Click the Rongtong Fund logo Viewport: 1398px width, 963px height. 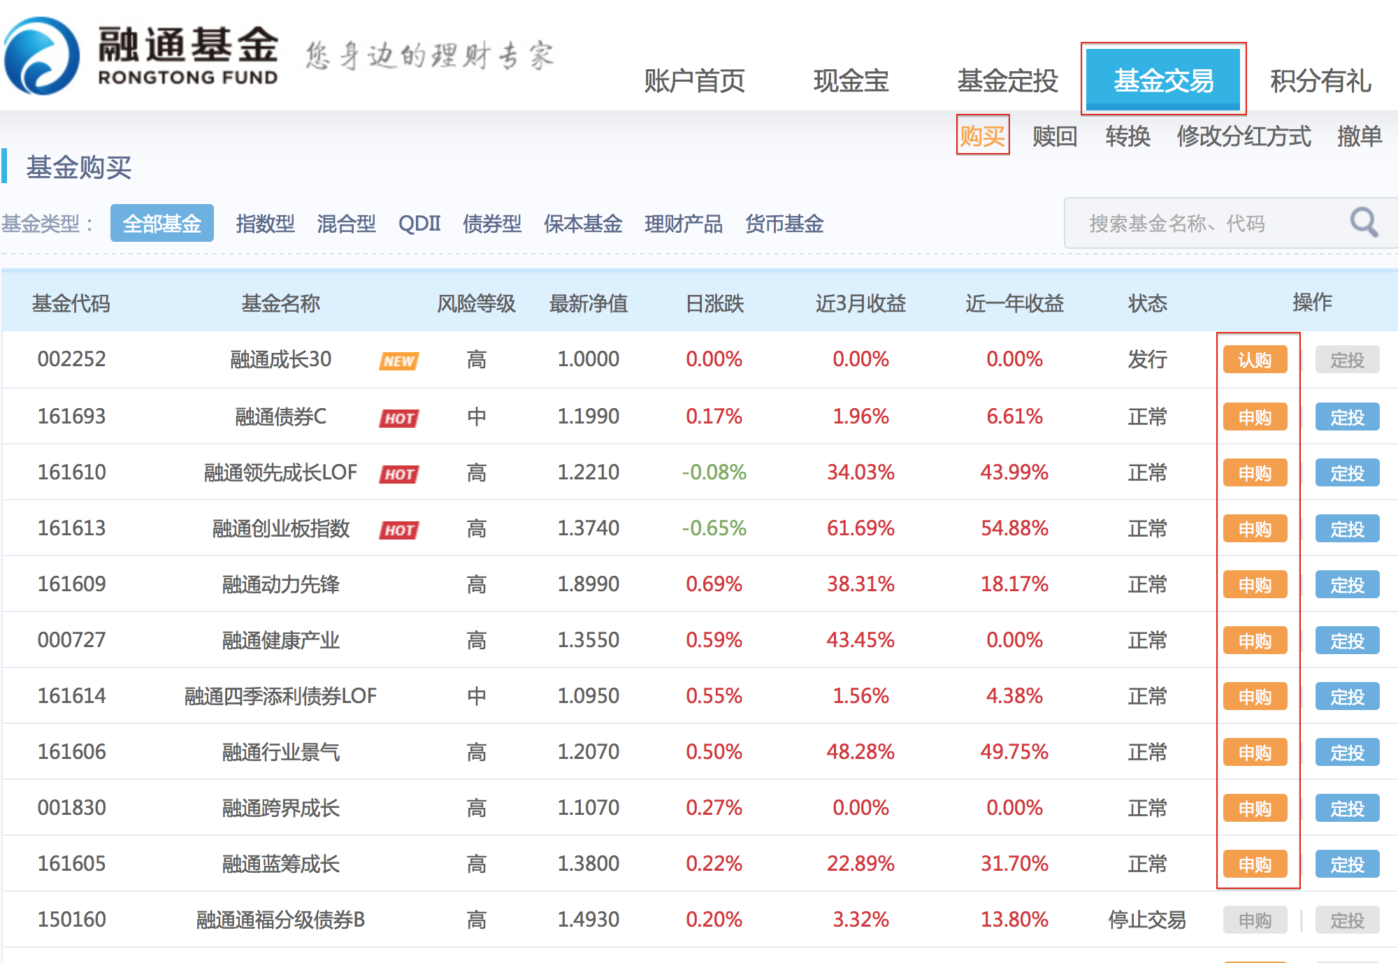tap(143, 56)
